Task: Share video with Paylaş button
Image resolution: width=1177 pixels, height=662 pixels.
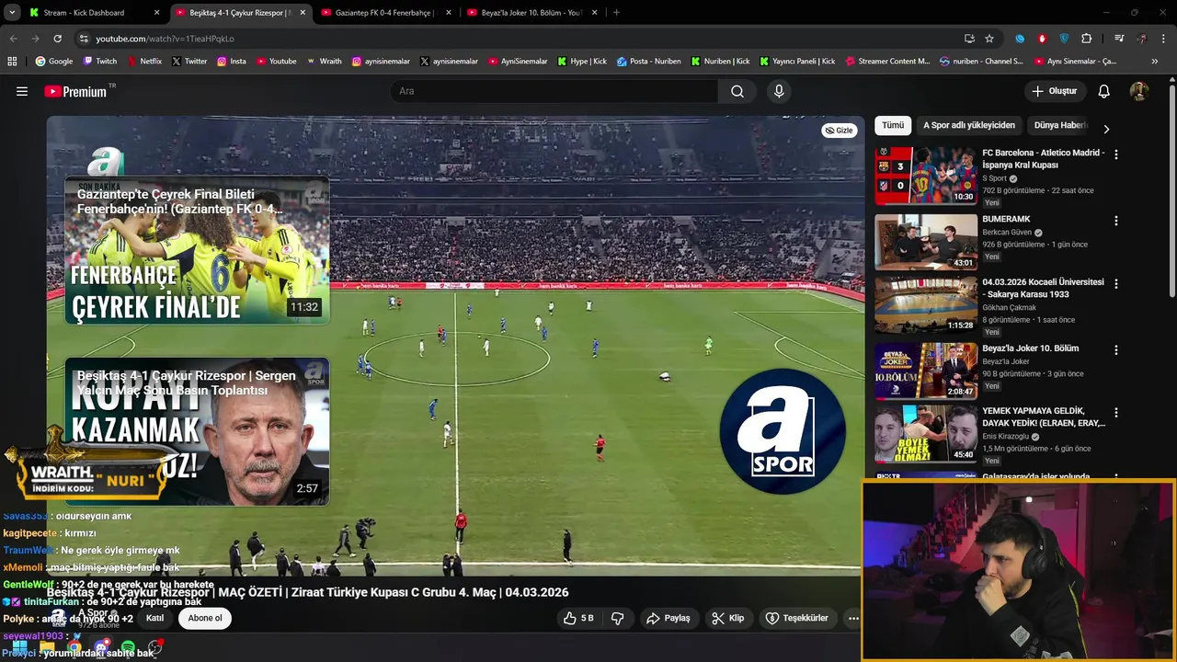Action: click(668, 618)
